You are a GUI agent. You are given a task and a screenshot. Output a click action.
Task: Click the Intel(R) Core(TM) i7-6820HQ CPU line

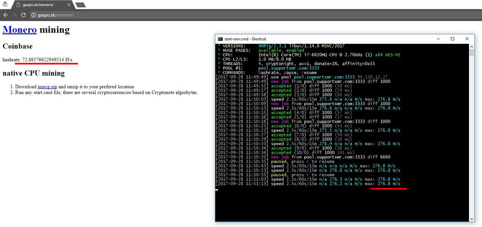309,55
